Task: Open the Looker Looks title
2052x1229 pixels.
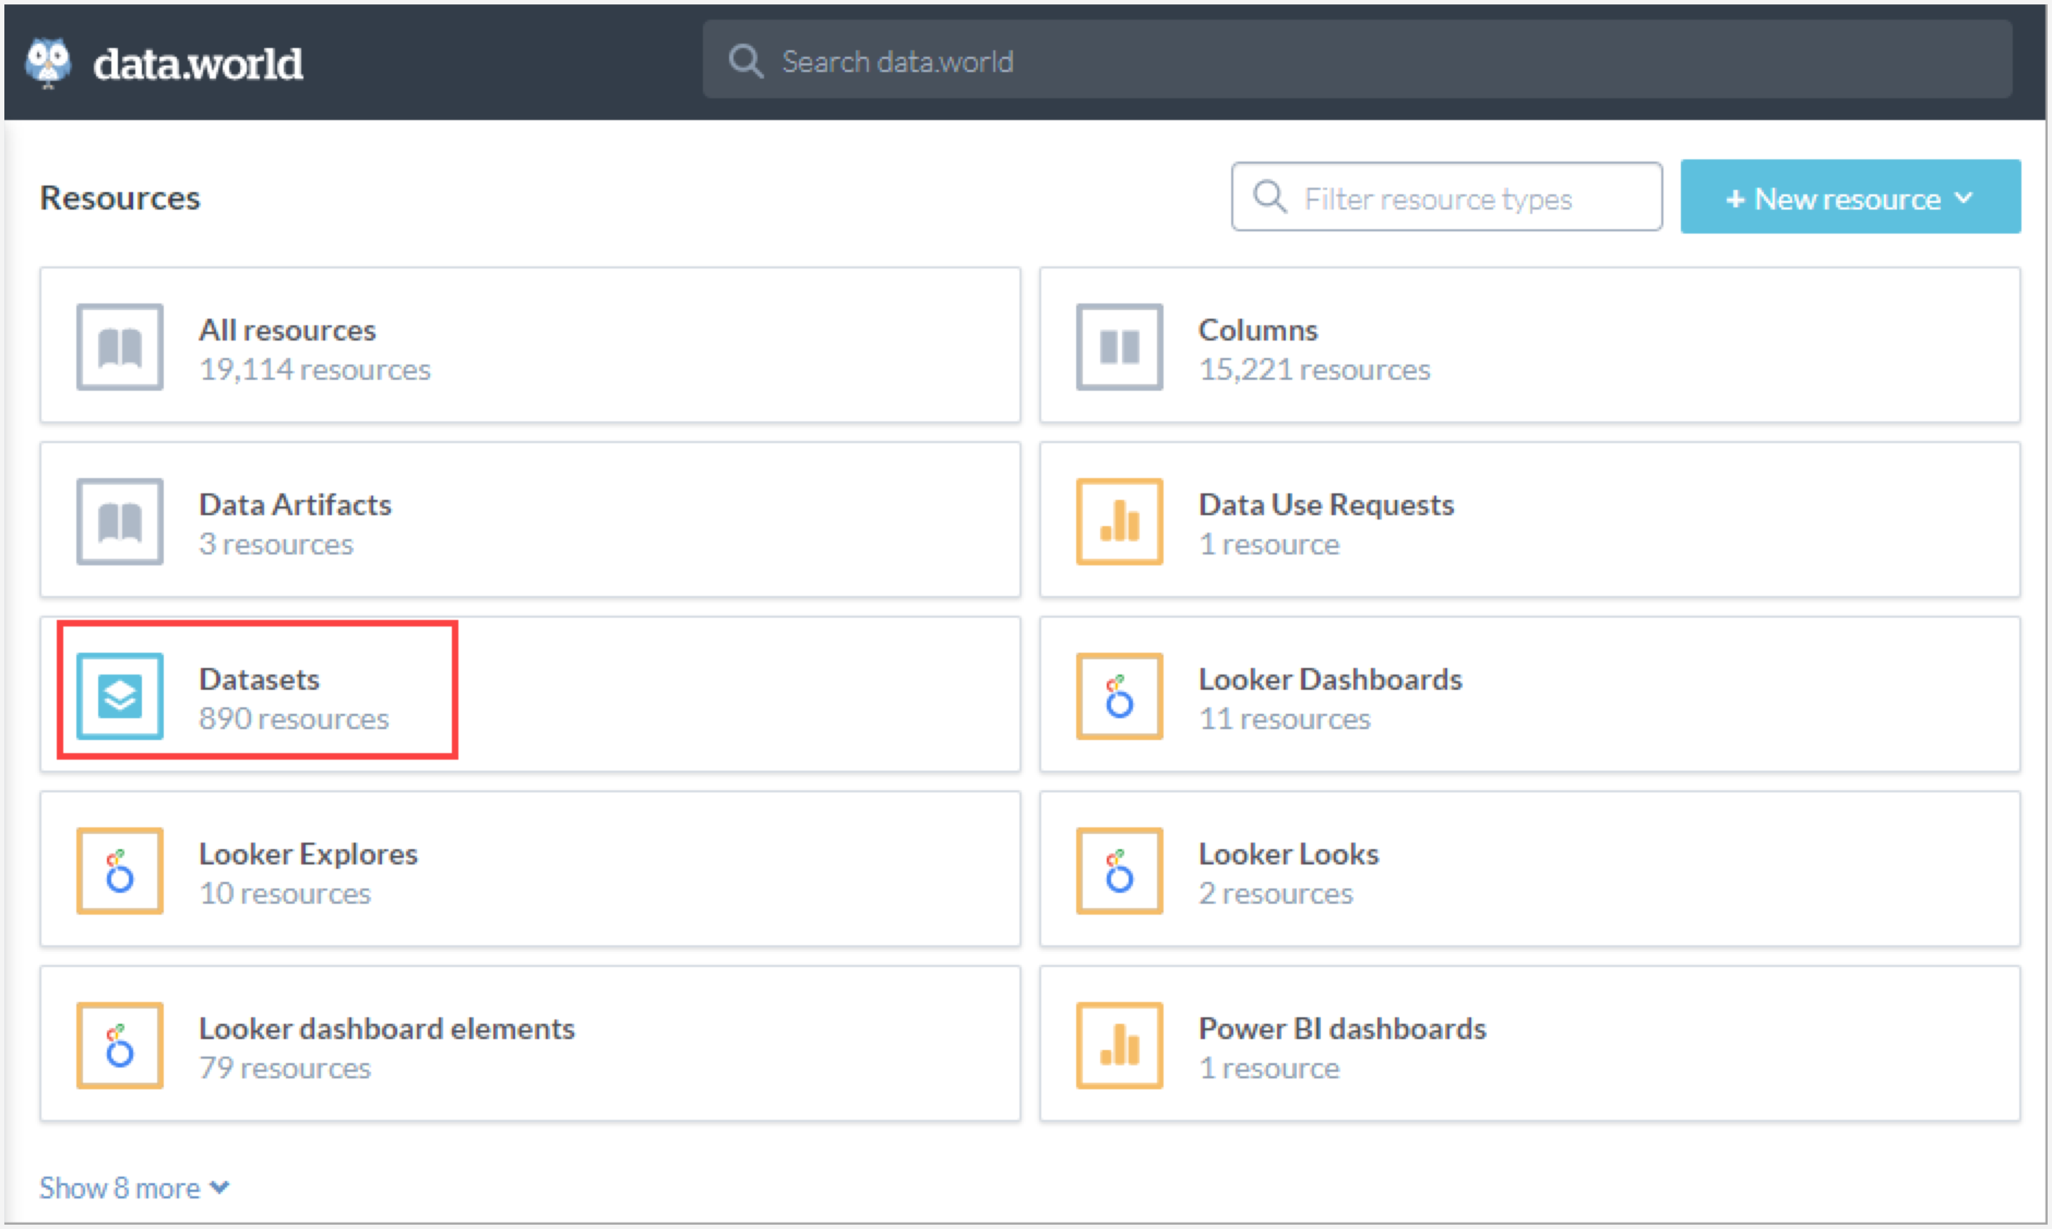Action: tap(1289, 855)
